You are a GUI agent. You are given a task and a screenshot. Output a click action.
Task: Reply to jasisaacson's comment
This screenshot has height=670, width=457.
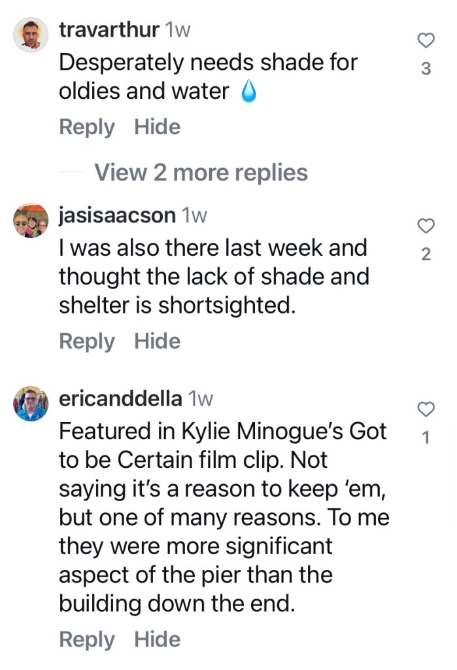(x=86, y=341)
